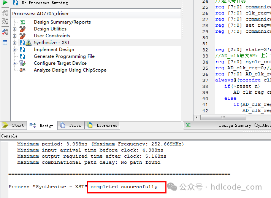Click the tools icon next to Design Utilities
Screen dimensions: 271x198
click(22, 29)
